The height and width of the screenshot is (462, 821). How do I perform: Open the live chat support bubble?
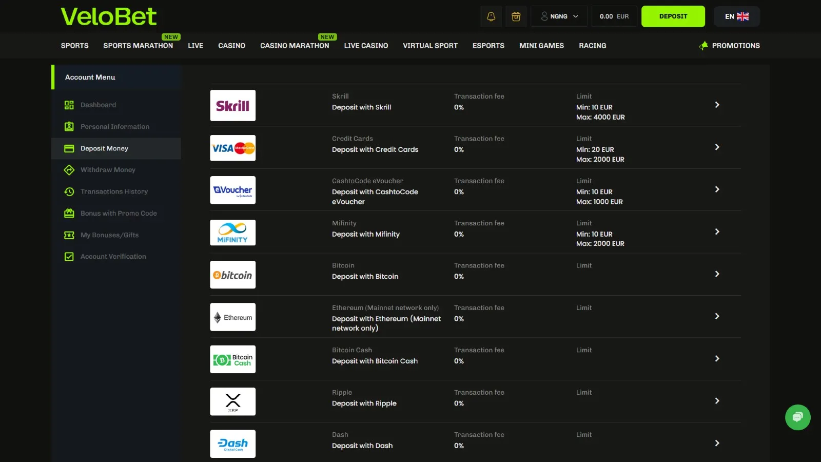[x=797, y=417]
